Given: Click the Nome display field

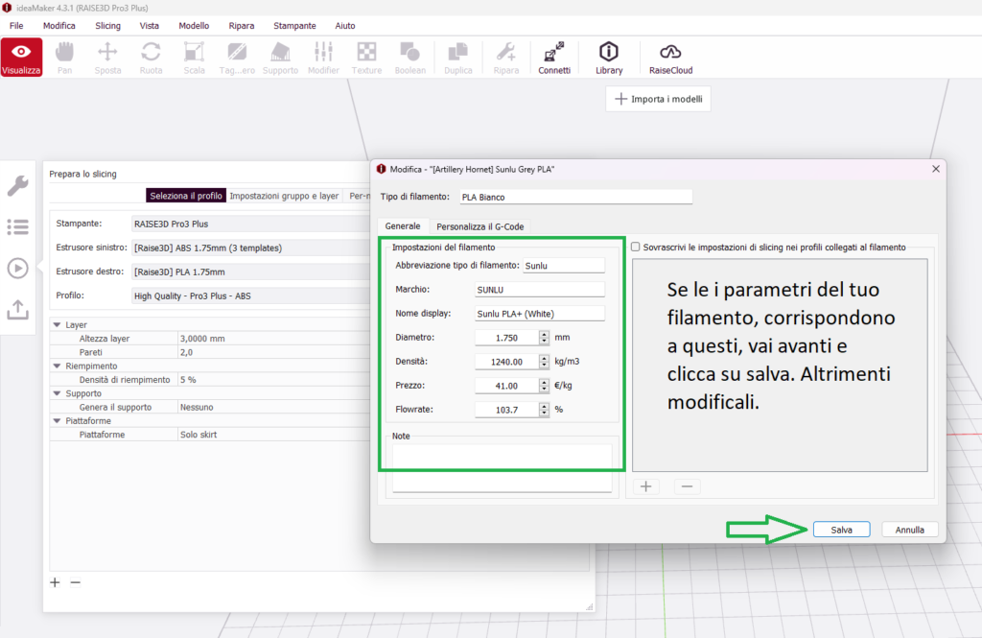Looking at the screenshot, I should pyautogui.click(x=539, y=314).
